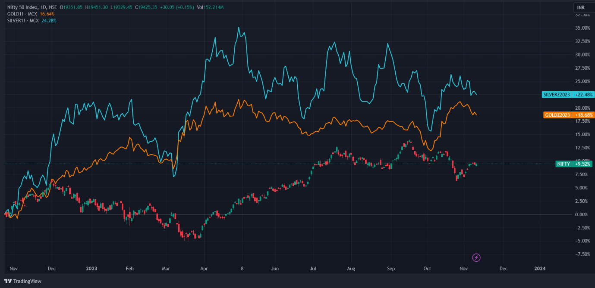Click the 2023 label on time axis
The height and width of the screenshot is (288, 595).
[x=91, y=268]
